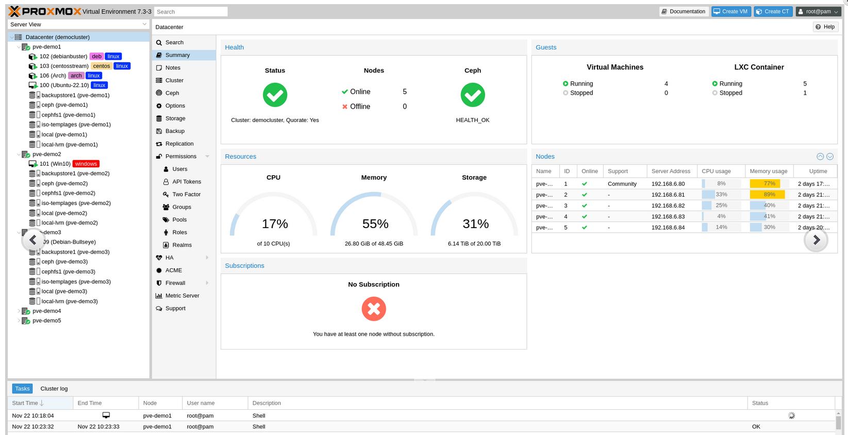The image size is (848, 435).
Task: Expand the pve-demo5 node
Action: click(x=19, y=321)
